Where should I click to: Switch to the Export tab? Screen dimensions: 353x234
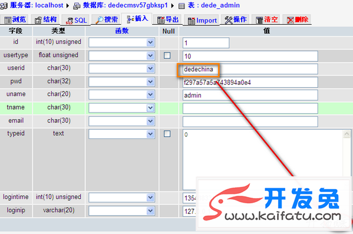[168, 20]
